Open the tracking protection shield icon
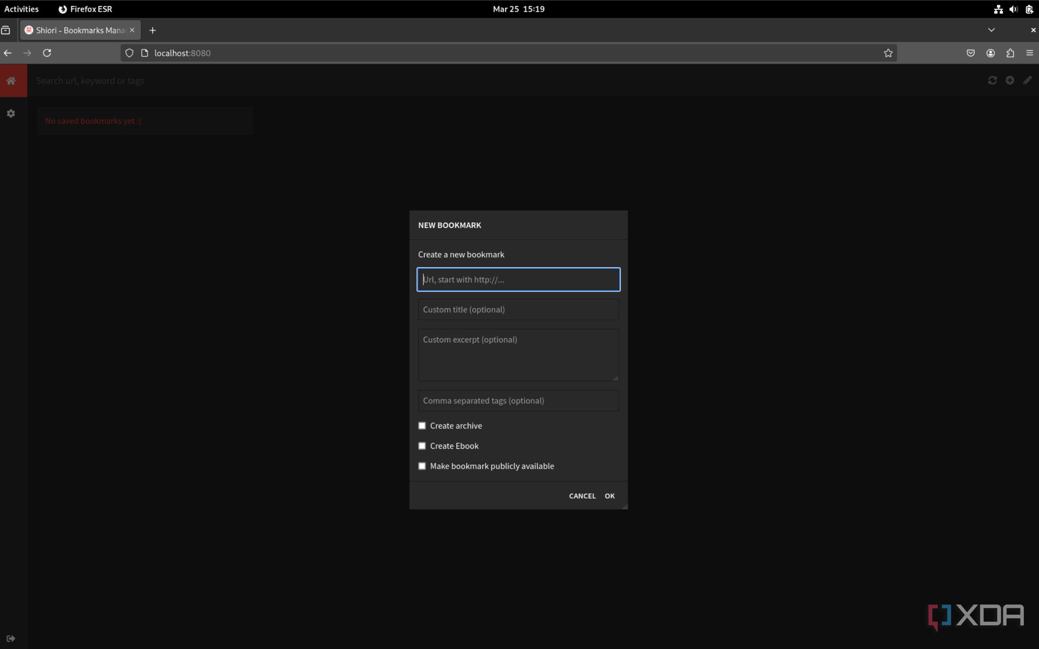 pyautogui.click(x=129, y=53)
